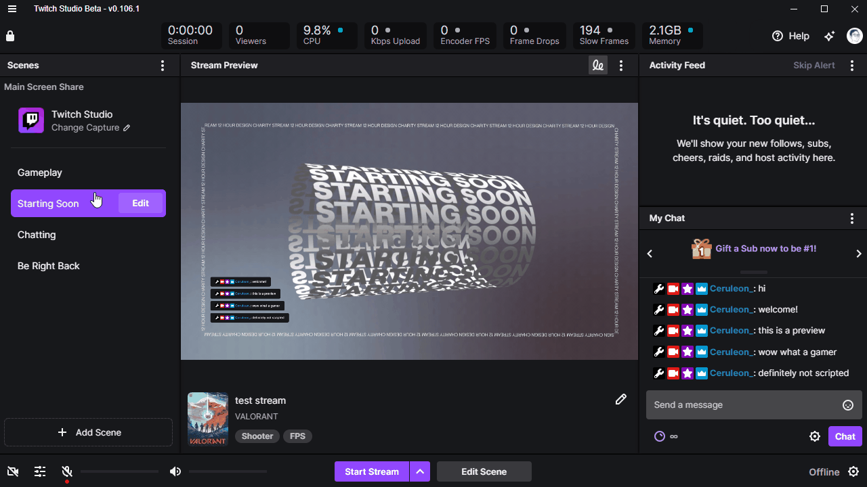Click Edit Scene button
Viewport: 867px width, 487px height.
[x=484, y=471]
